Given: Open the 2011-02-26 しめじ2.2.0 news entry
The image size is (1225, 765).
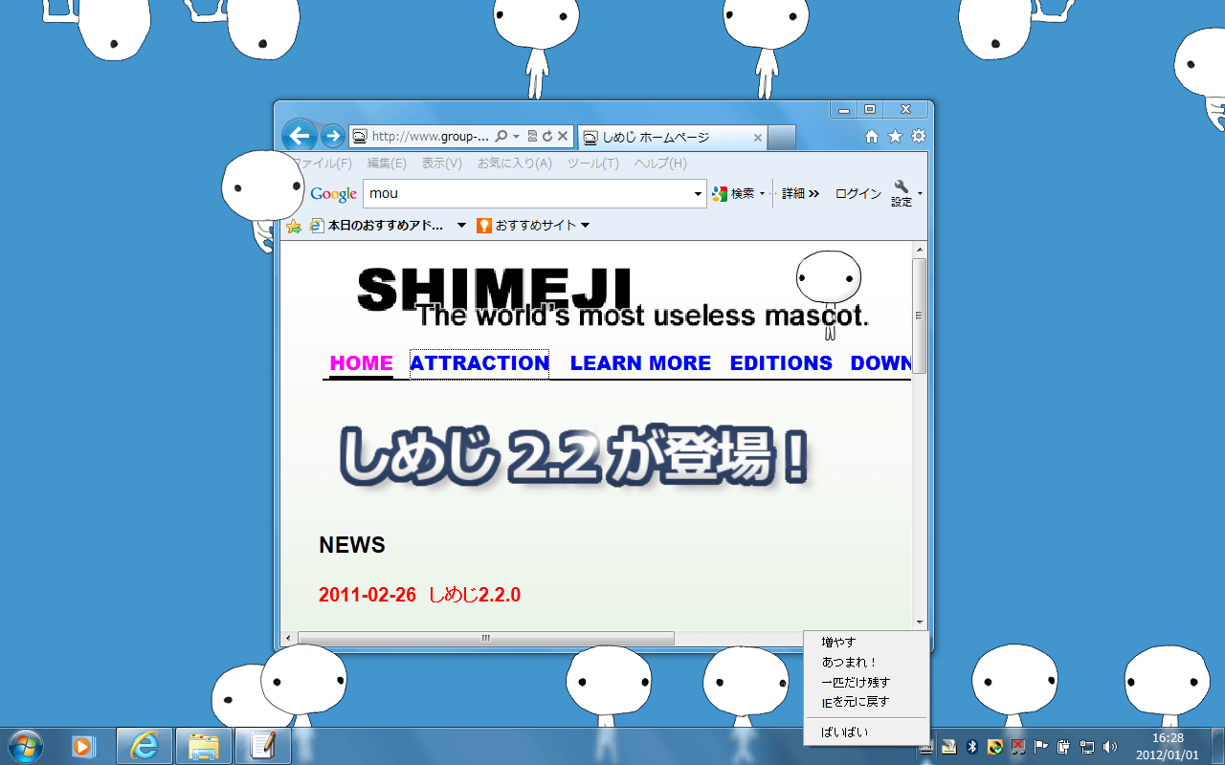Looking at the screenshot, I should coord(419,595).
